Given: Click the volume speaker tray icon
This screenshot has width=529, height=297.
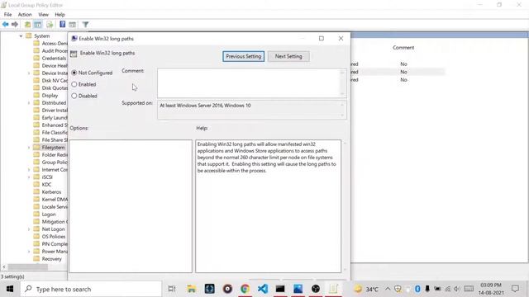Looking at the screenshot, I should coord(457,289).
